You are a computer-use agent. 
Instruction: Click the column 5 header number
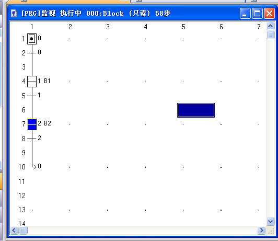point(183,27)
